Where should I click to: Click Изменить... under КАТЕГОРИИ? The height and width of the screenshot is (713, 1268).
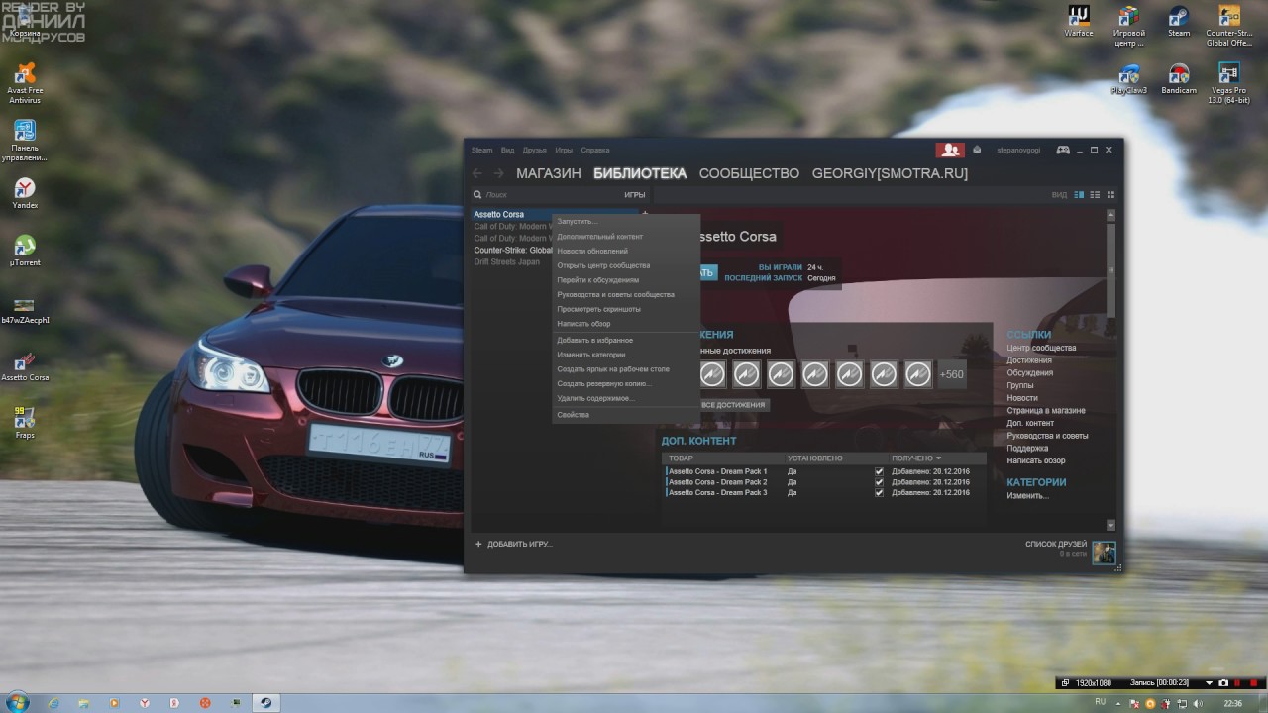tap(1027, 496)
